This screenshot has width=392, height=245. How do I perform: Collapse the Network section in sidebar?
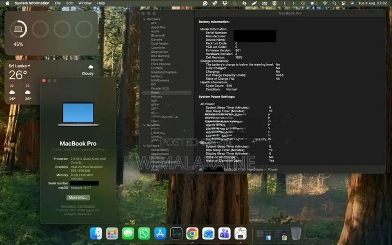[144, 125]
